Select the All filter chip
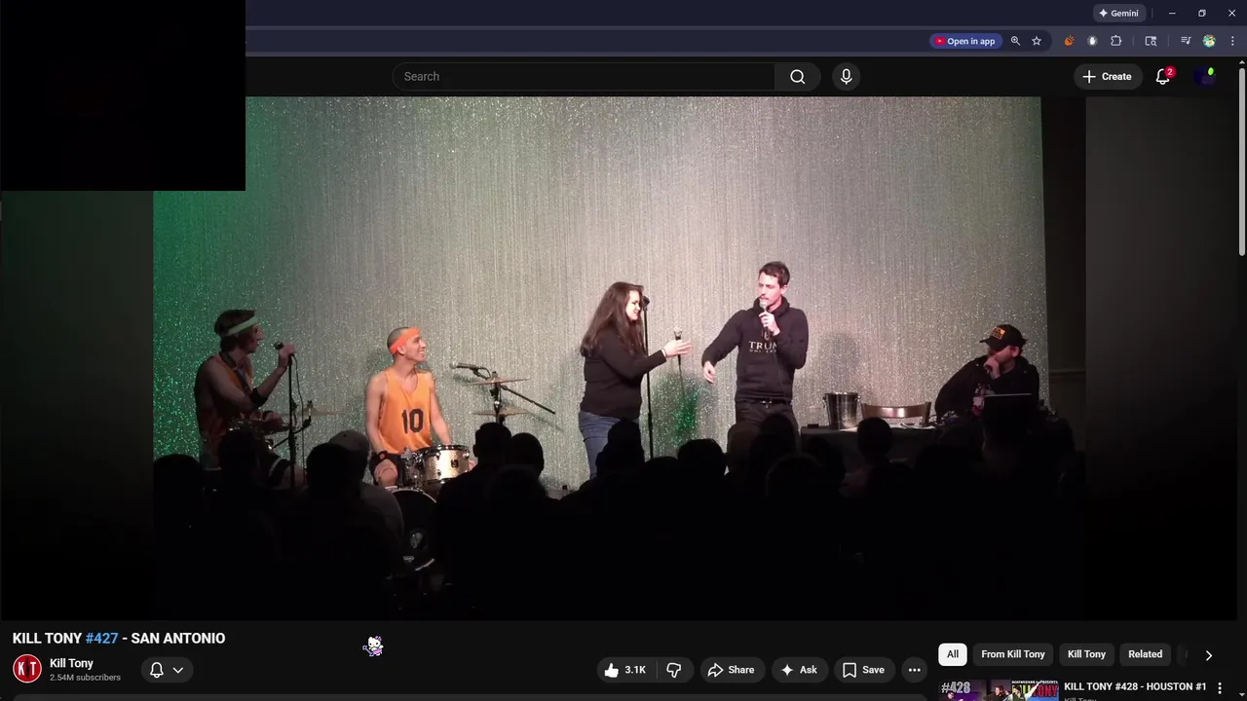This screenshot has width=1247, height=701. tap(953, 654)
